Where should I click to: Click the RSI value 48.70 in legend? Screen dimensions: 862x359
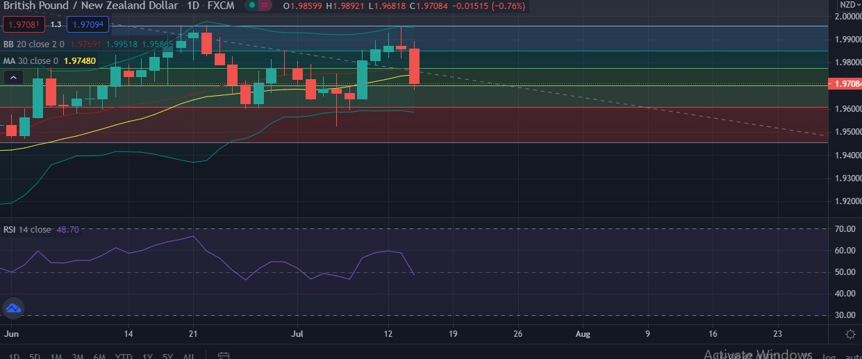[68, 229]
